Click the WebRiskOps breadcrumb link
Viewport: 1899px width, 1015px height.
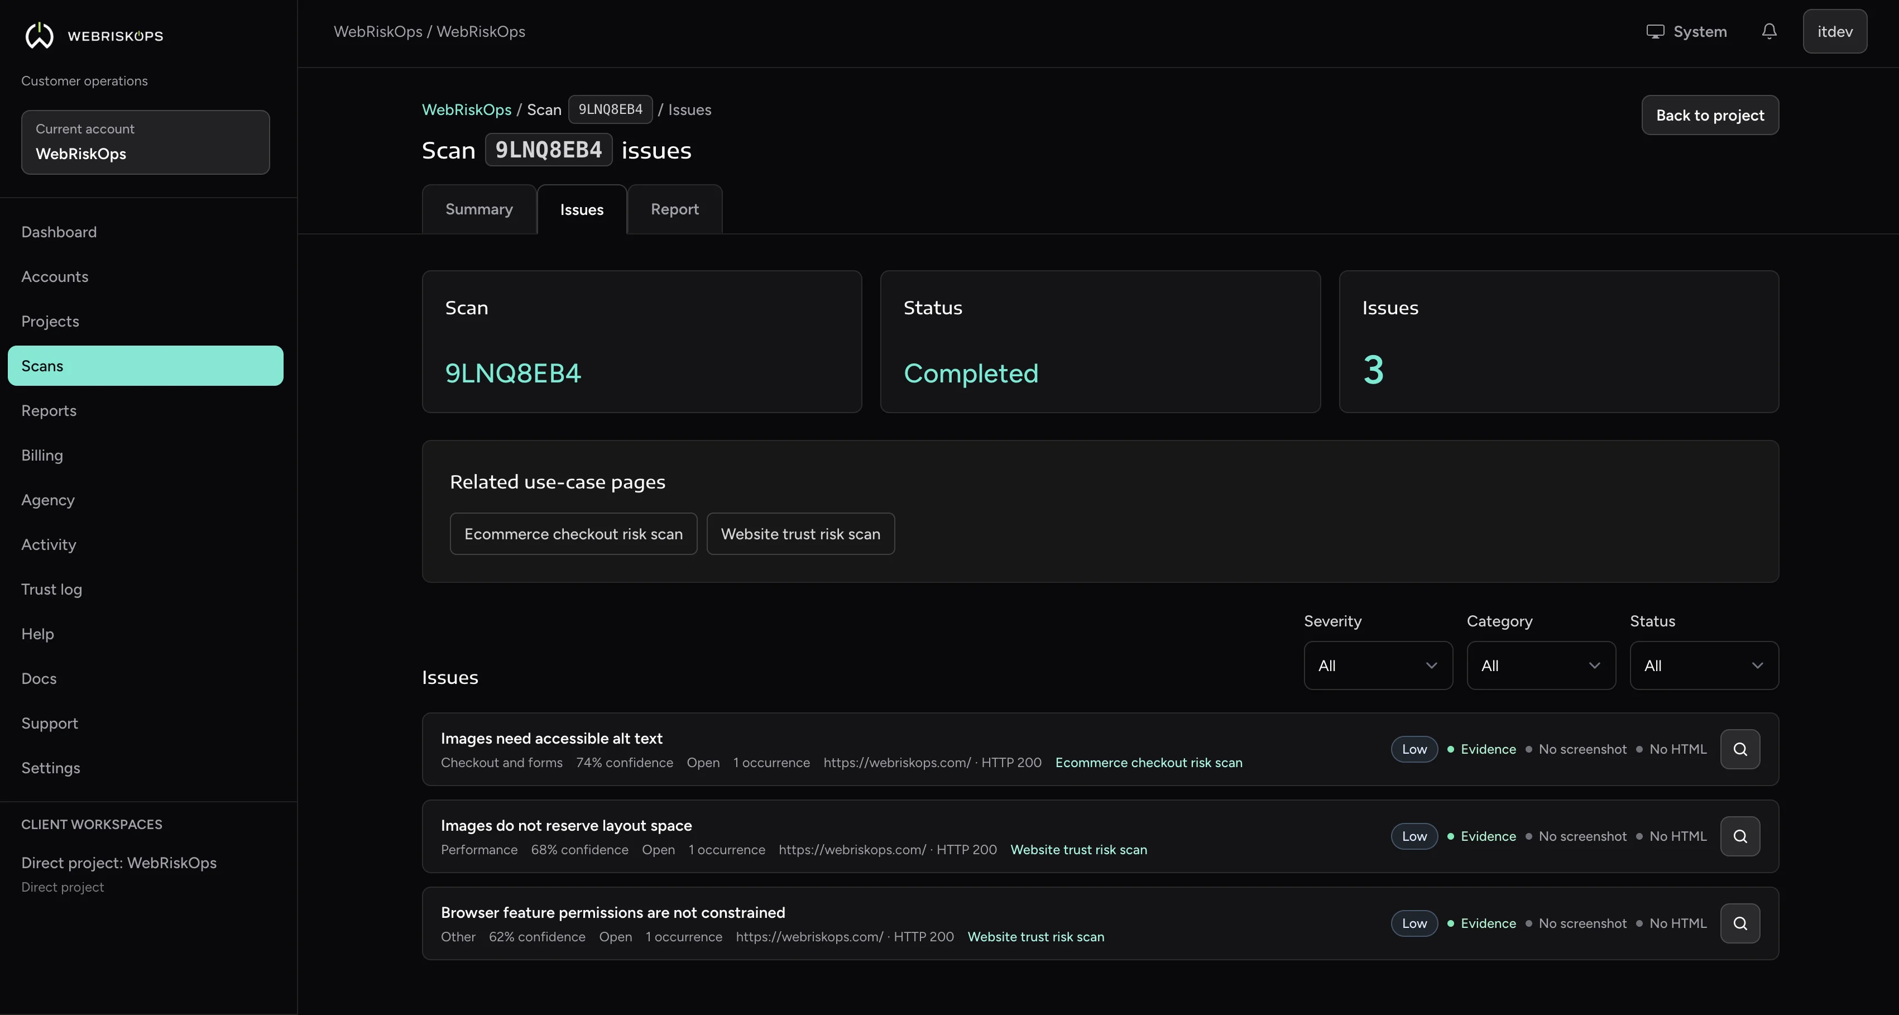pyautogui.click(x=466, y=110)
